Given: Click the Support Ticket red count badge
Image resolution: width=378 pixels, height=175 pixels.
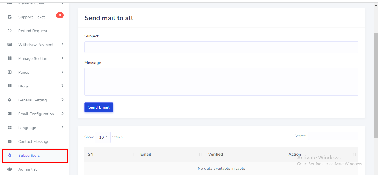Looking at the screenshot, I should pyautogui.click(x=60, y=15).
